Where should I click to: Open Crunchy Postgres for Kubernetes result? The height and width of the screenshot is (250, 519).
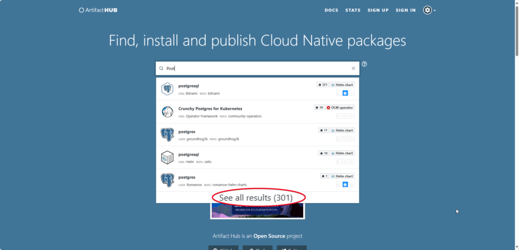[257, 112]
